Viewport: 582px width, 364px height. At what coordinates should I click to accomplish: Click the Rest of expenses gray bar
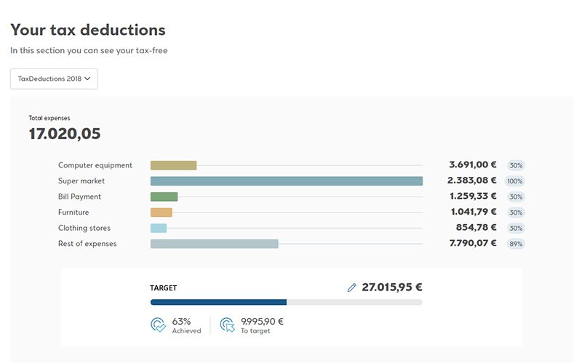click(214, 244)
